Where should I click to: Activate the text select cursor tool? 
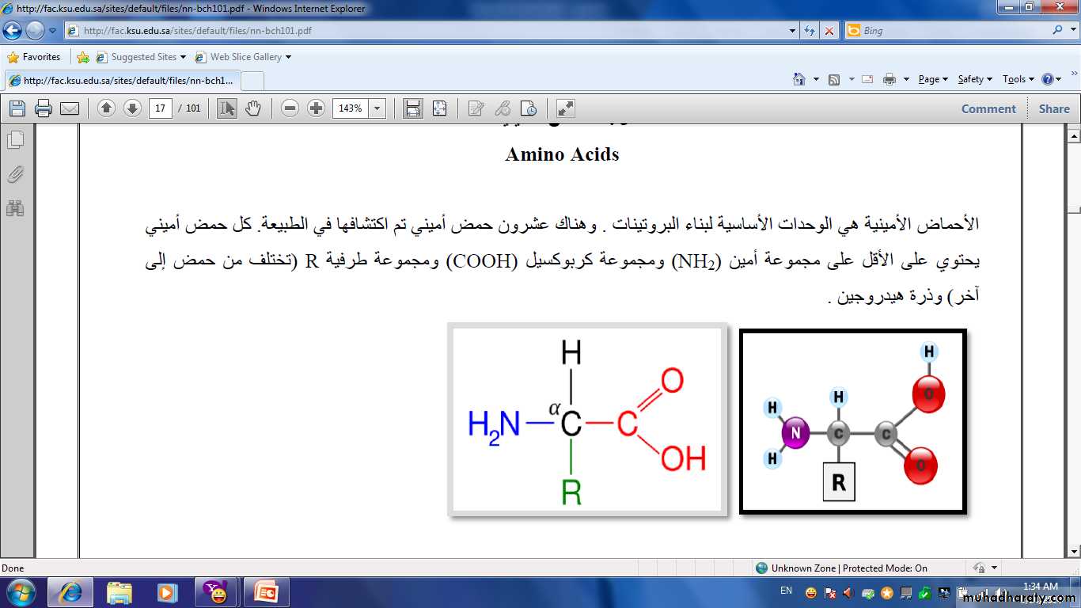[227, 108]
